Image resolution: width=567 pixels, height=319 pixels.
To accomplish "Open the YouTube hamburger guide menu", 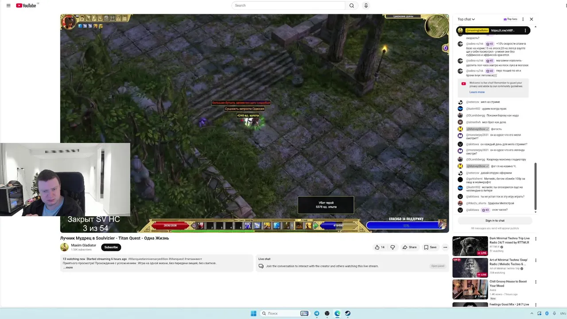I will point(8,5).
